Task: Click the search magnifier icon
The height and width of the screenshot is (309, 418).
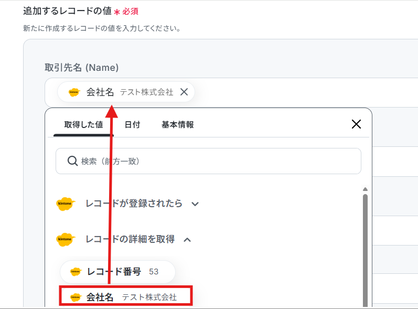Action: (x=72, y=161)
